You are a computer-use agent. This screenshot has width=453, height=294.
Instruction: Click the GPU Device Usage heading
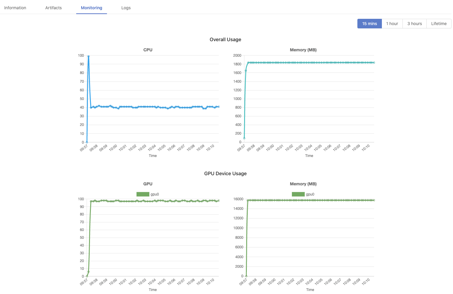click(x=225, y=173)
